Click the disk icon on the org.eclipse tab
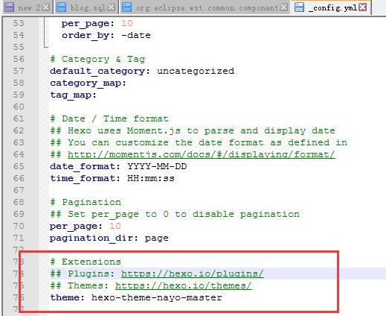The image size is (386, 316). [127, 7]
